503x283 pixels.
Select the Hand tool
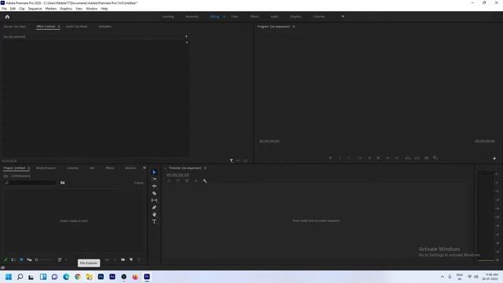tap(154, 215)
